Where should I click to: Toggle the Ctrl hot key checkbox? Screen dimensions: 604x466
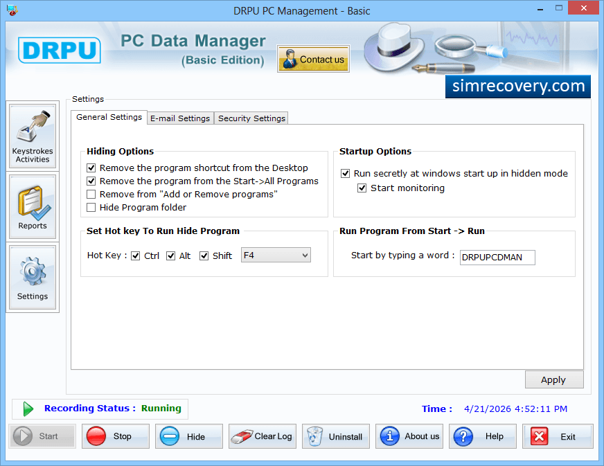136,256
